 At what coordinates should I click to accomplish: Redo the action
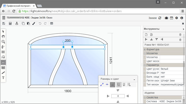tap(45, 24)
